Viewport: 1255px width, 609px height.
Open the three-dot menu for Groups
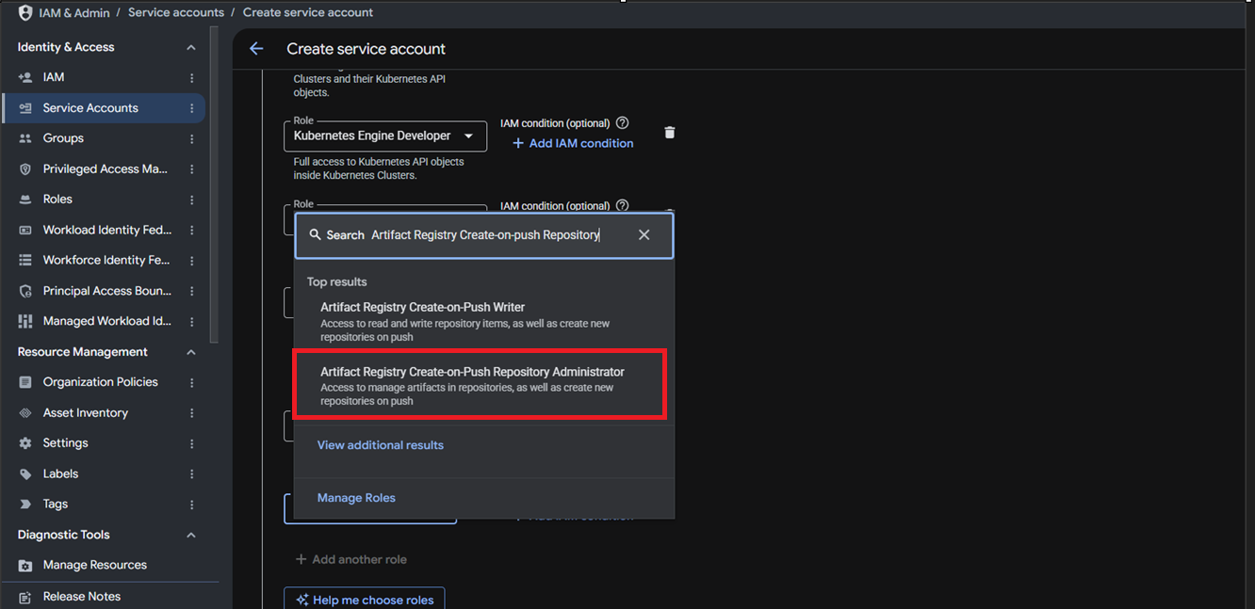click(192, 138)
